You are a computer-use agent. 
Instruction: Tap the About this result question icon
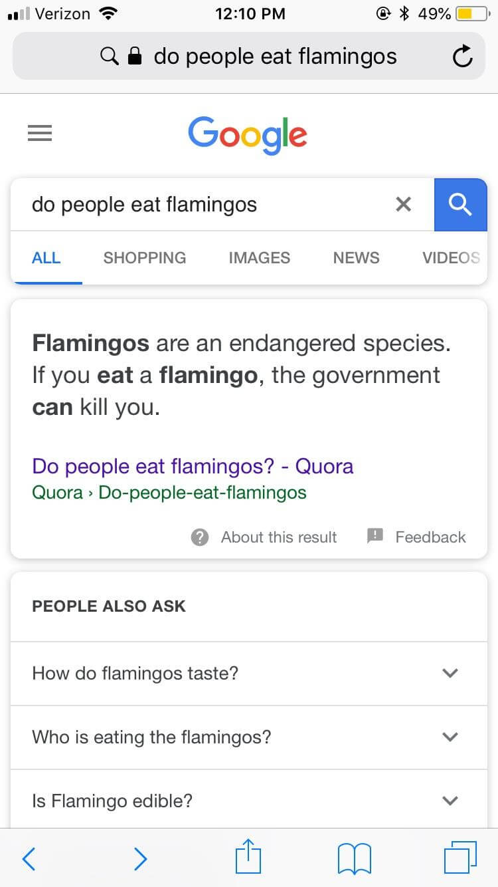click(x=200, y=537)
